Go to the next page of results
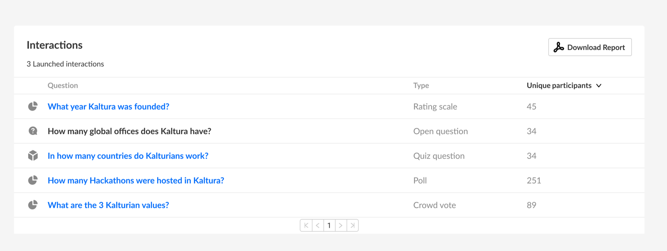This screenshot has width=667, height=251. 341,226
